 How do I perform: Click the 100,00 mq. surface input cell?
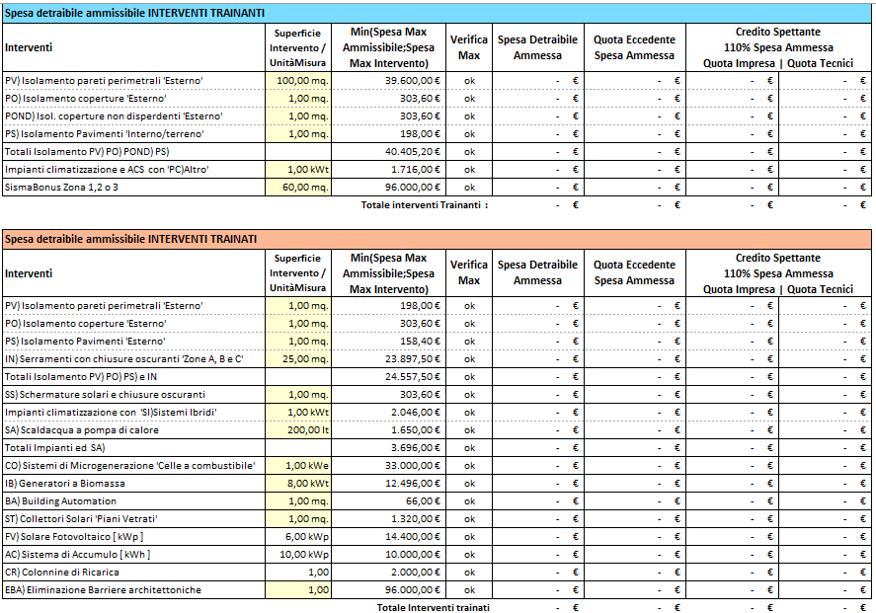[x=298, y=80]
